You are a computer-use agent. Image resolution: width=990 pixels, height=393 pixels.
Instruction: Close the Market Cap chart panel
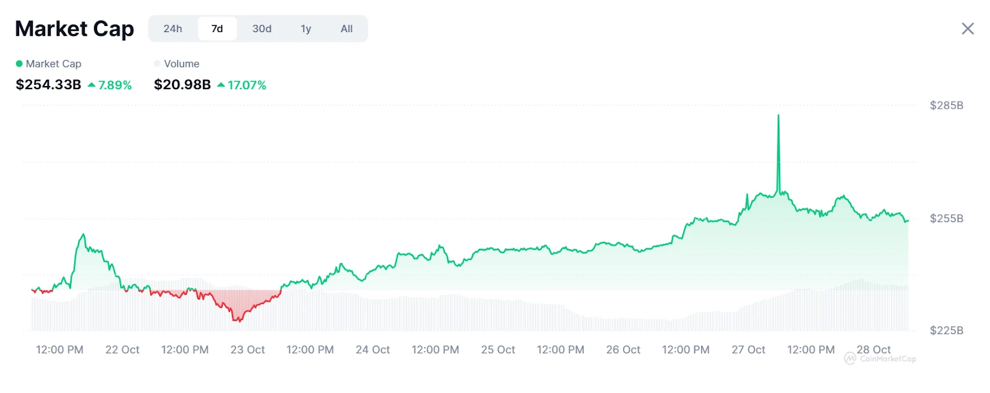pyautogui.click(x=968, y=28)
